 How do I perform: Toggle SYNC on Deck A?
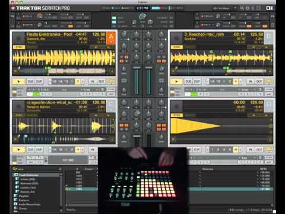(19, 47)
